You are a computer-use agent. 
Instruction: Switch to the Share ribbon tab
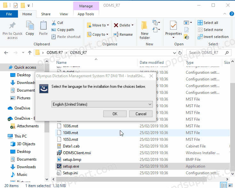point(46,14)
